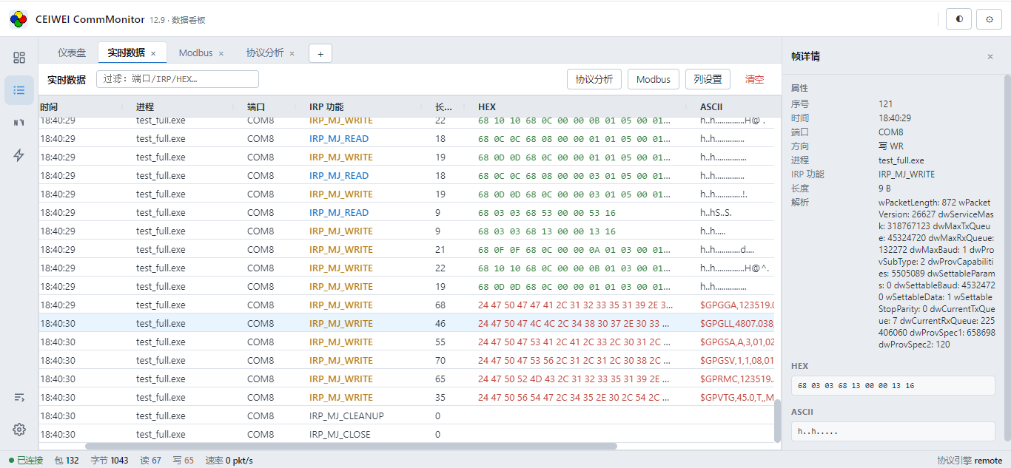
Task: Click the filter input field
Action: [x=178, y=79]
